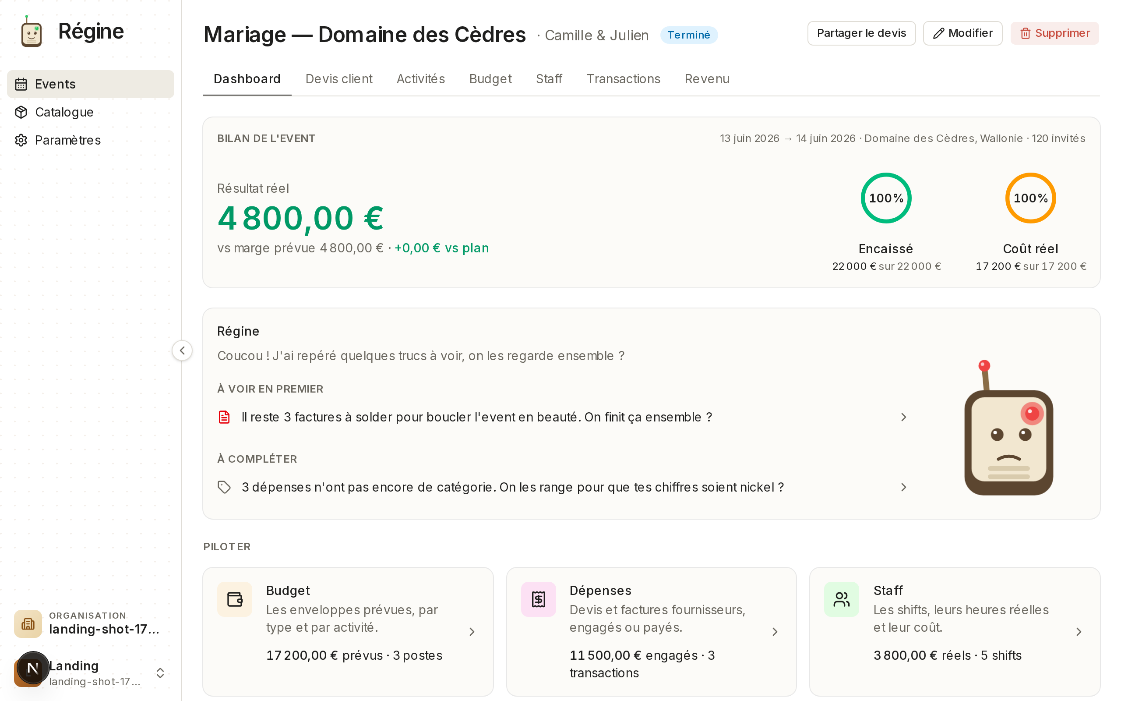Click the trash icon in Supprimer
The width and height of the screenshot is (1121, 701).
pos(1026,33)
